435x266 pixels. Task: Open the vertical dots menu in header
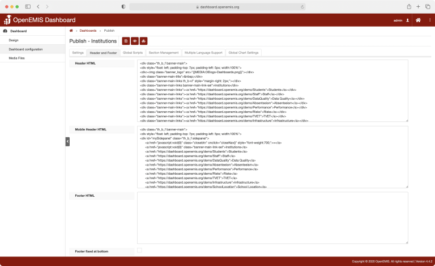coord(429,20)
